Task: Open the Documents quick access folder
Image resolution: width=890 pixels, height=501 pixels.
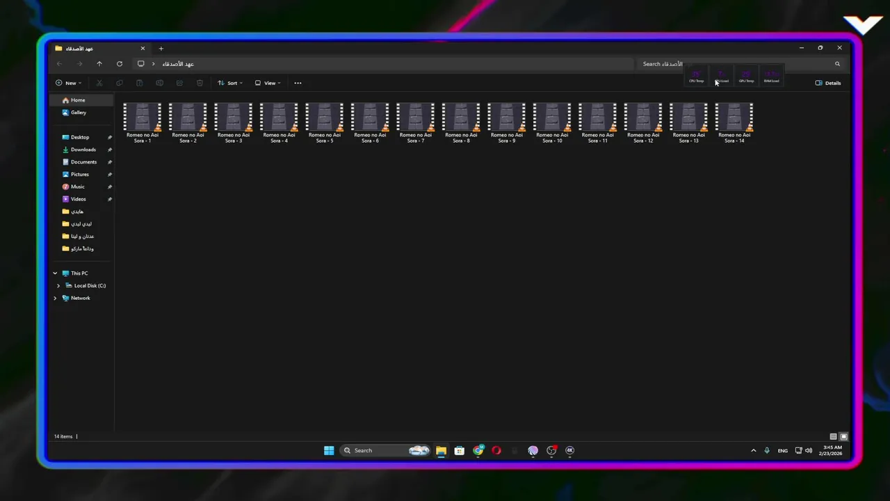Action: 83,162
